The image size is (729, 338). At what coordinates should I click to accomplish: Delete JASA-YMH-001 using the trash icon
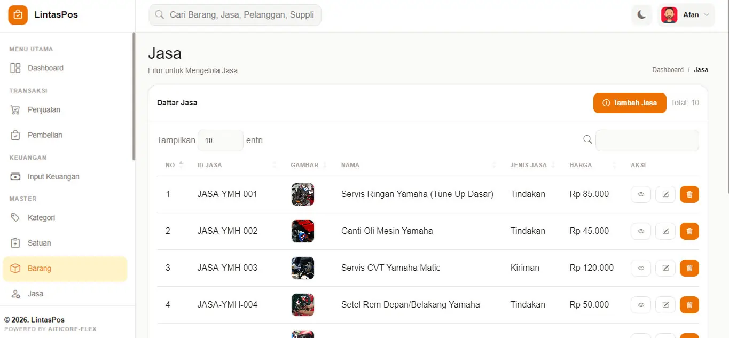click(x=689, y=194)
